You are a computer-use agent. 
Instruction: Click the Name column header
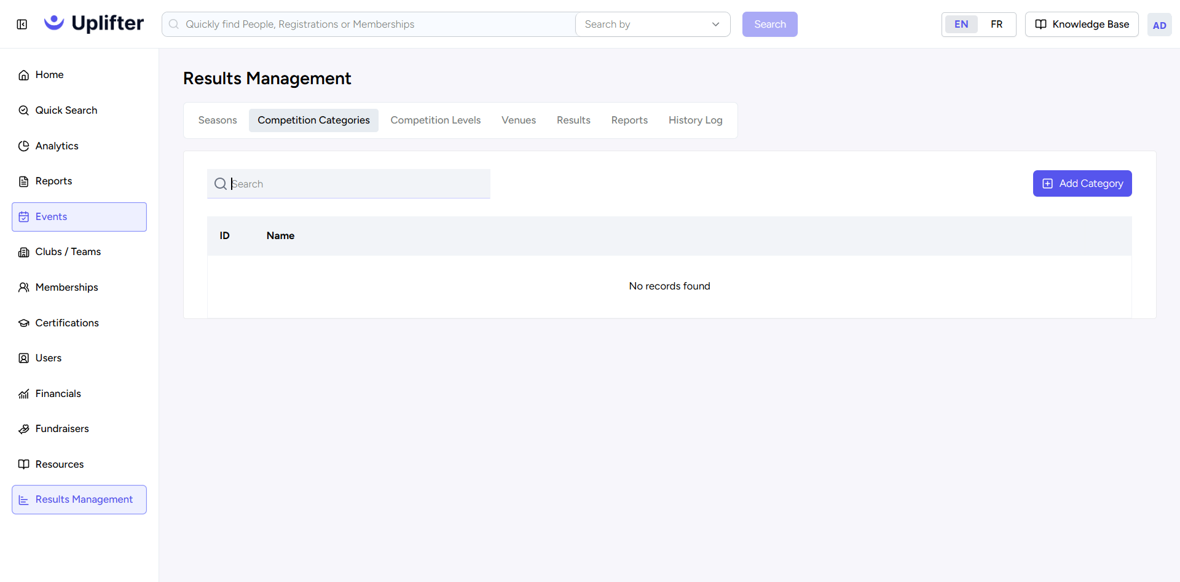point(280,236)
